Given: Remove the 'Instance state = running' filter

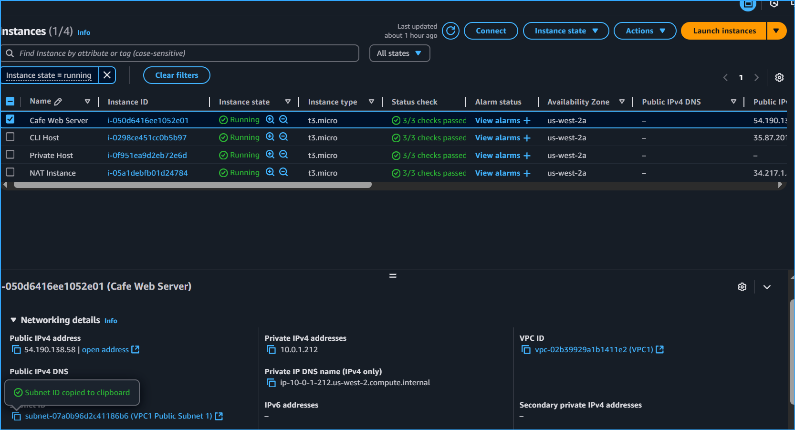Looking at the screenshot, I should pos(107,75).
